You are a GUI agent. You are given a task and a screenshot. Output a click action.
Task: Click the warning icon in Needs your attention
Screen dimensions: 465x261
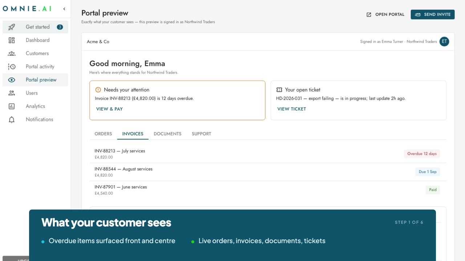pyautogui.click(x=98, y=90)
